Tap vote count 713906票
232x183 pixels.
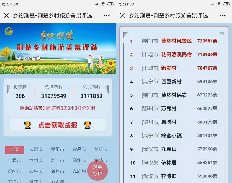207,55
